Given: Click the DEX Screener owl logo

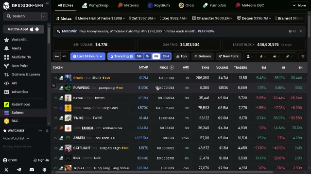Looking at the screenshot, I should click(x=6, y=6).
